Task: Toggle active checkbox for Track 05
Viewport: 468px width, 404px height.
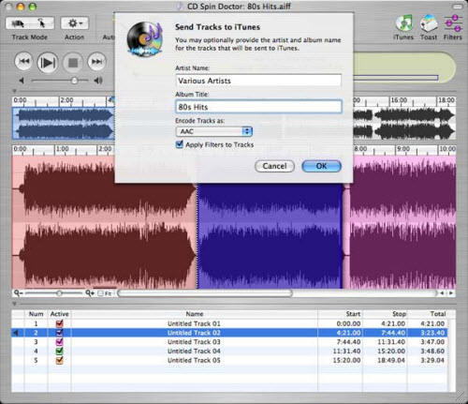Action: tap(59, 360)
